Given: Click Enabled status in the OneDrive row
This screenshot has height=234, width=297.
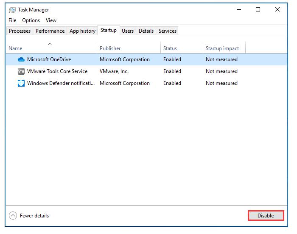Looking at the screenshot, I should [172, 59].
